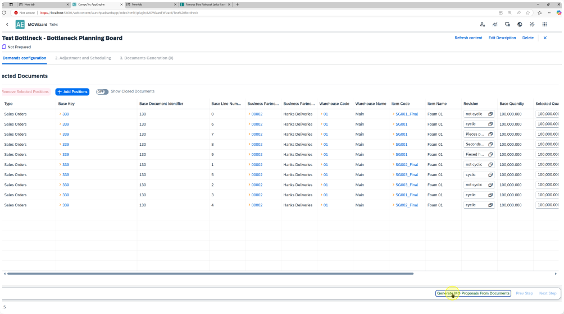The width and height of the screenshot is (564, 314).
Task: Select the Demands configuration tab
Action: coord(24,58)
